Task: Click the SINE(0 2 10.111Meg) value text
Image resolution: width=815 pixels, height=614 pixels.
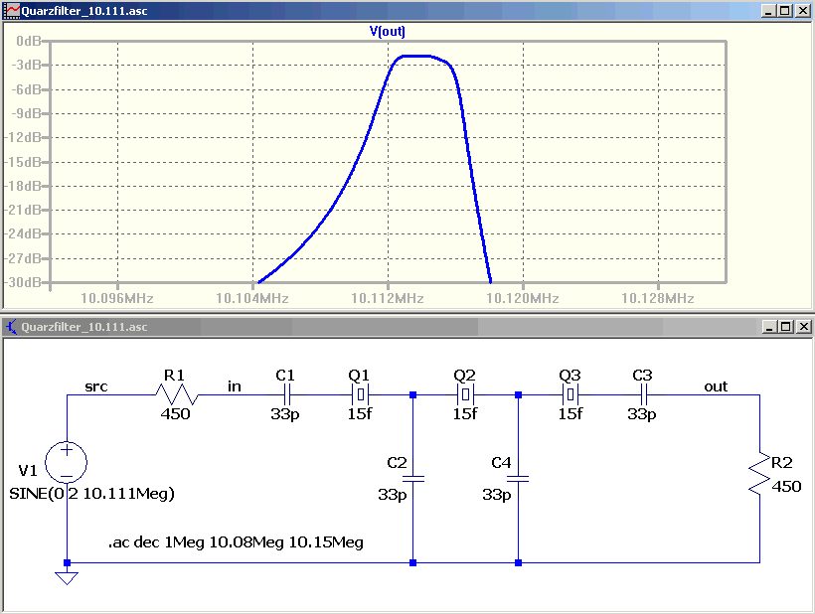Action: (x=92, y=494)
